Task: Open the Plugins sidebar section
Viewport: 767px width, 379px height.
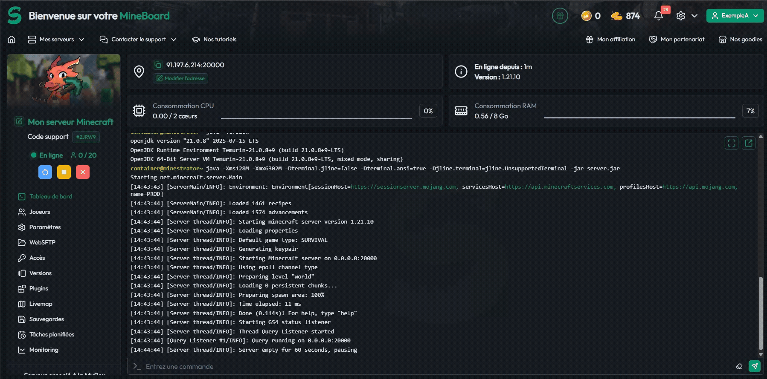Action: (38, 288)
